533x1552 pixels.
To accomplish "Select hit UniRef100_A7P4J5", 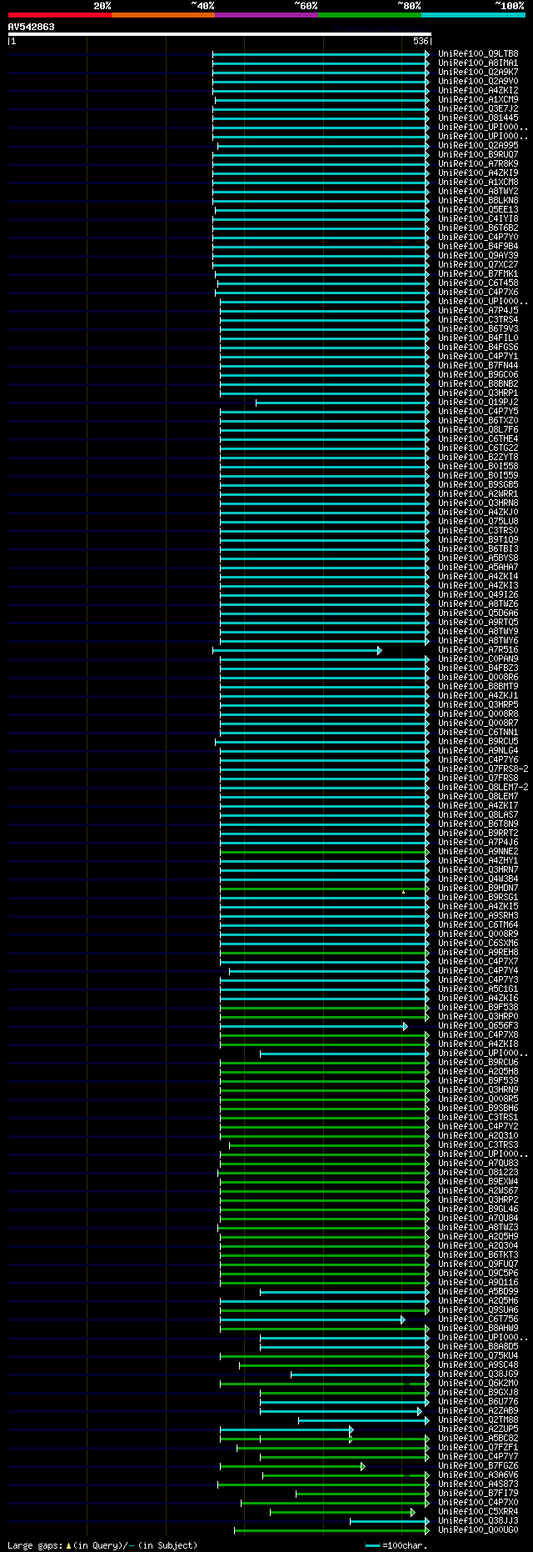I will (478, 311).
